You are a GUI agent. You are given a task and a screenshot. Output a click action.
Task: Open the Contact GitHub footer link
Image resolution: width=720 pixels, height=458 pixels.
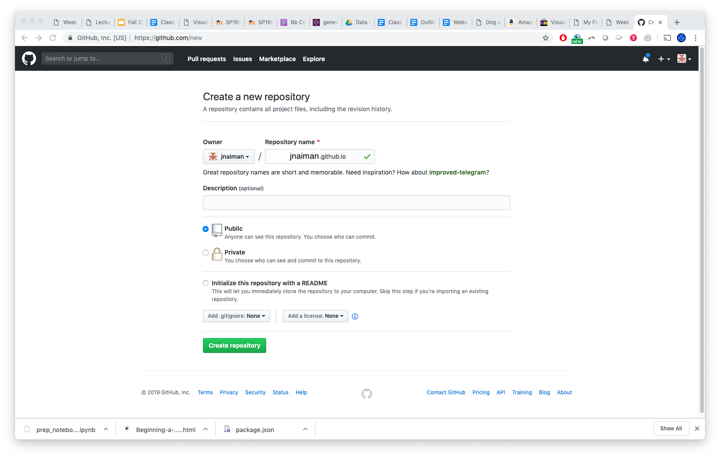click(446, 393)
